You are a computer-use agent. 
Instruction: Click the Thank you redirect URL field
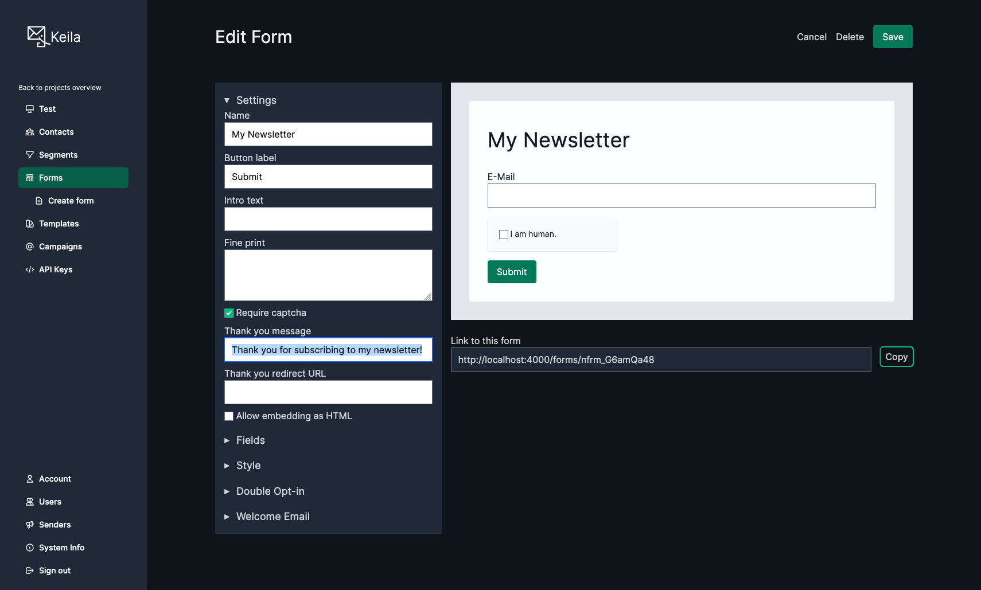(328, 392)
